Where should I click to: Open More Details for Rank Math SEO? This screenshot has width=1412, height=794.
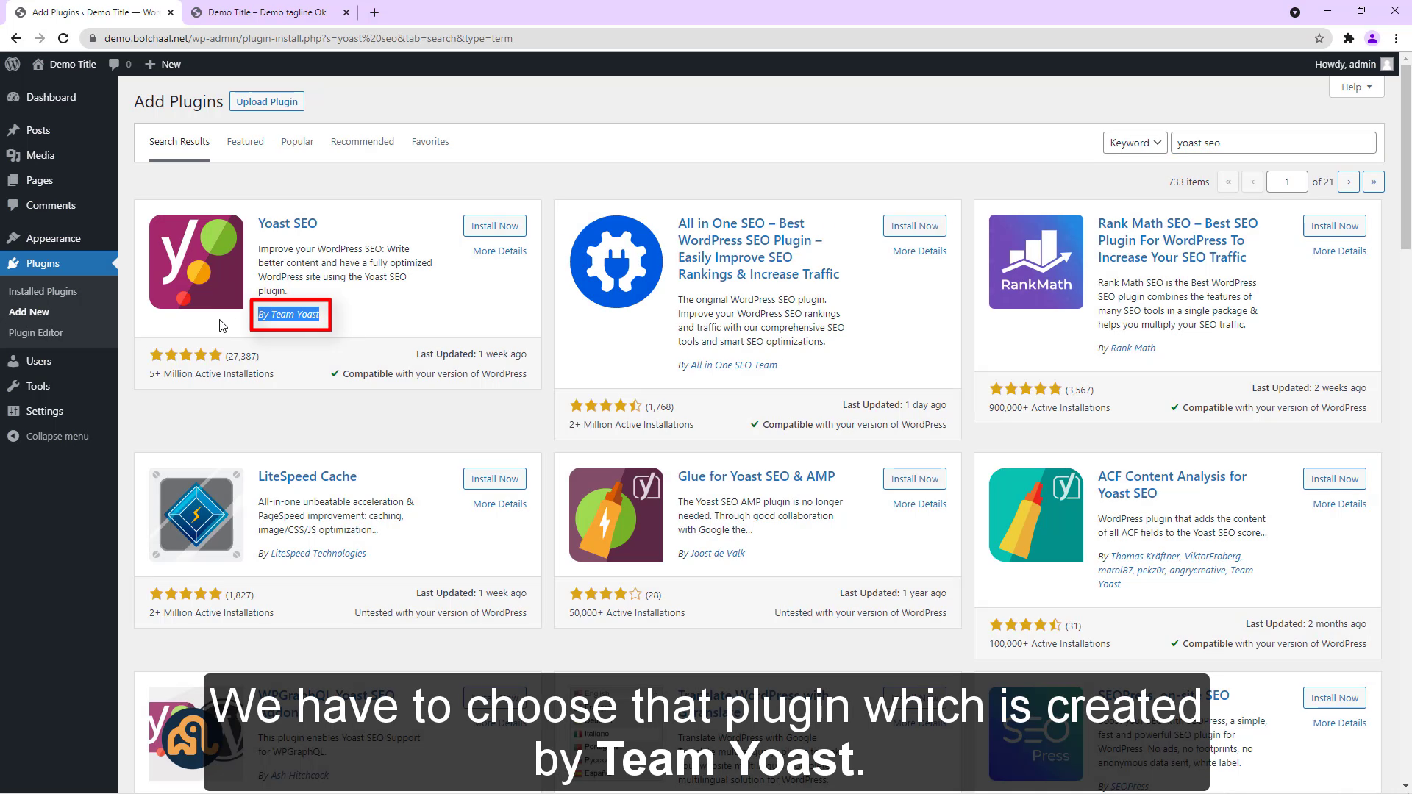pos(1340,251)
